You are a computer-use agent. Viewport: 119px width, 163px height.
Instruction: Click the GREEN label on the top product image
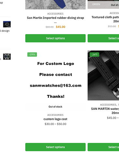[96, 4]
